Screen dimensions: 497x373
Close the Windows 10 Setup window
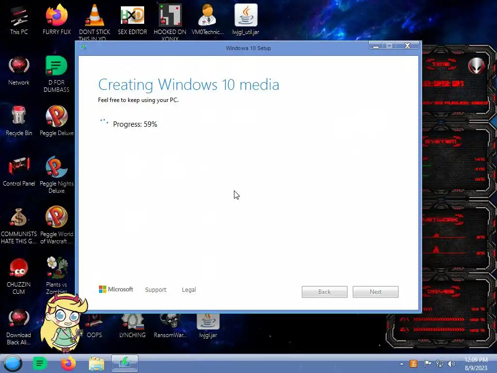(407, 46)
